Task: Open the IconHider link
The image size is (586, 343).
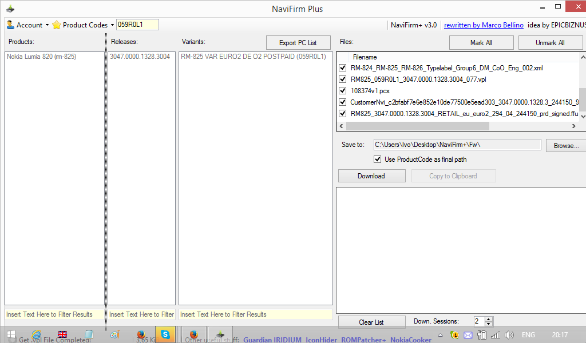Action: pos(322,340)
